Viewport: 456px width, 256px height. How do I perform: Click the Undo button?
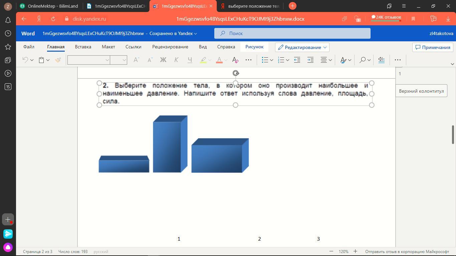[25, 60]
